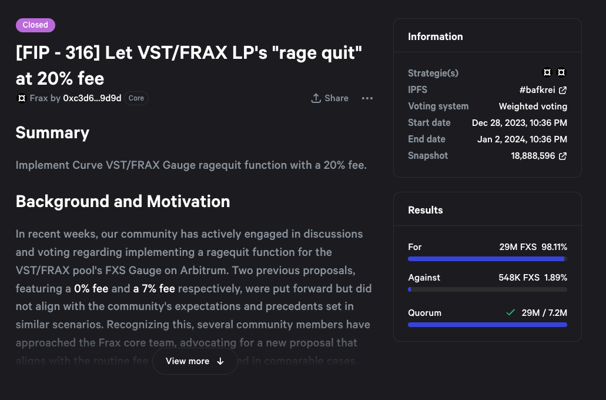Click the Frax space avatar icon
Viewport: 606px width, 400px height.
click(x=21, y=98)
